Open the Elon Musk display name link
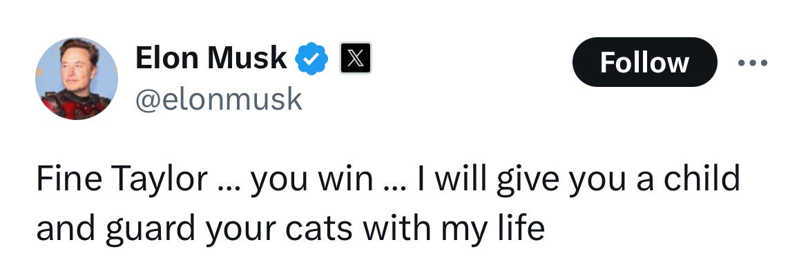The width and height of the screenshot is (808, 280). click(x=211, y=59)
